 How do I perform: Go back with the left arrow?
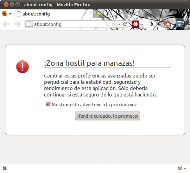pyautogui.click(x=6, y=24)
